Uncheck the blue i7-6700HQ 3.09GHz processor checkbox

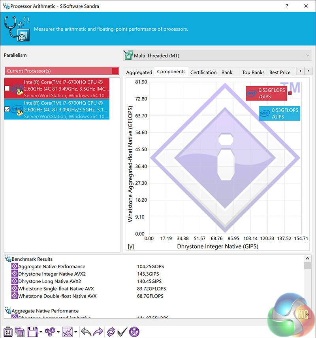point(7,109)
